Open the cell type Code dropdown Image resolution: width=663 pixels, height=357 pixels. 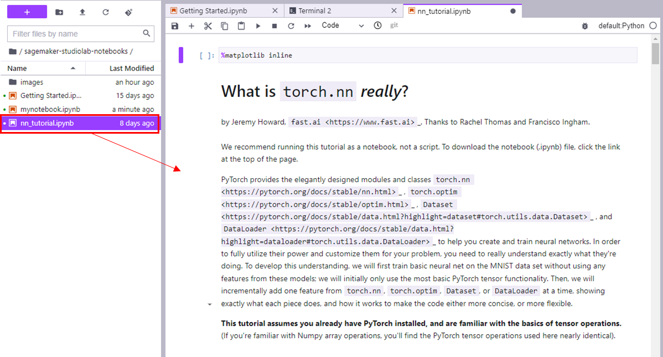click(343, 26)
